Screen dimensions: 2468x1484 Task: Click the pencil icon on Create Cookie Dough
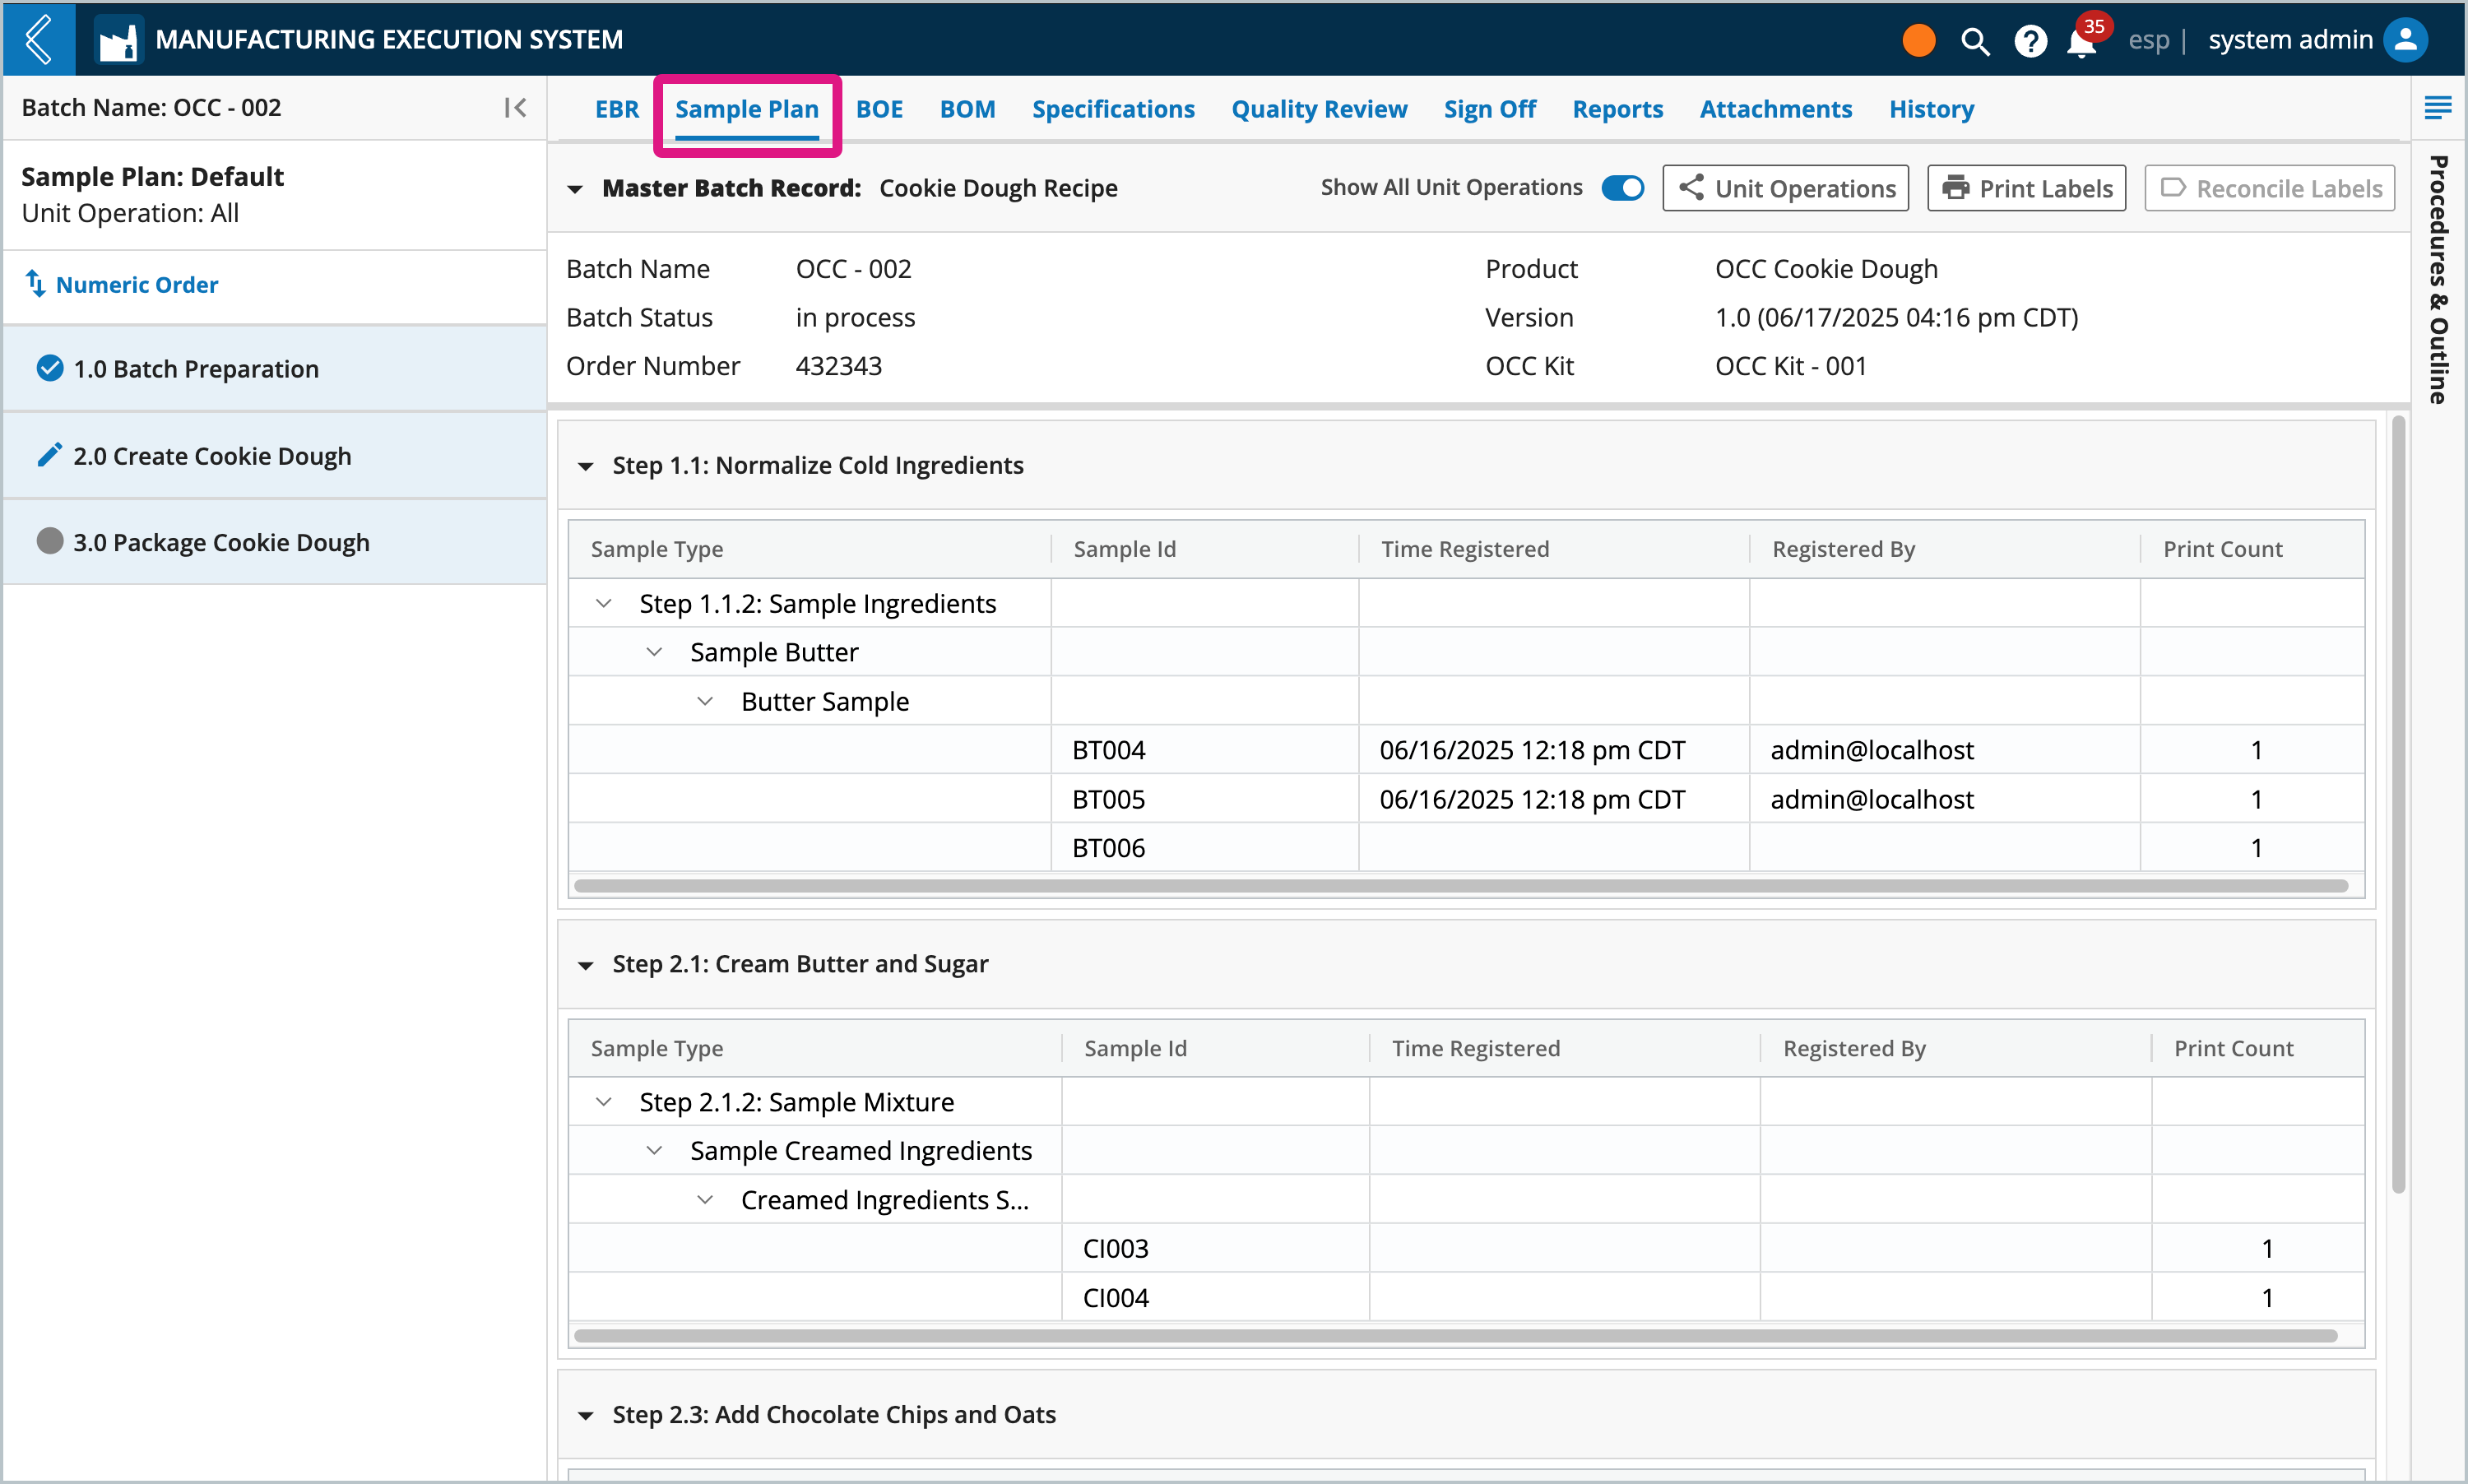(x=49, y=455)
